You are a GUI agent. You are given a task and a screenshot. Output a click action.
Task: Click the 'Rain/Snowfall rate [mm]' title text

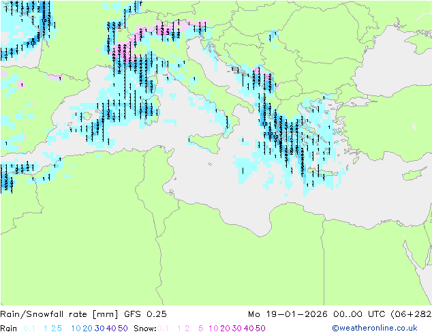(59, 314)
